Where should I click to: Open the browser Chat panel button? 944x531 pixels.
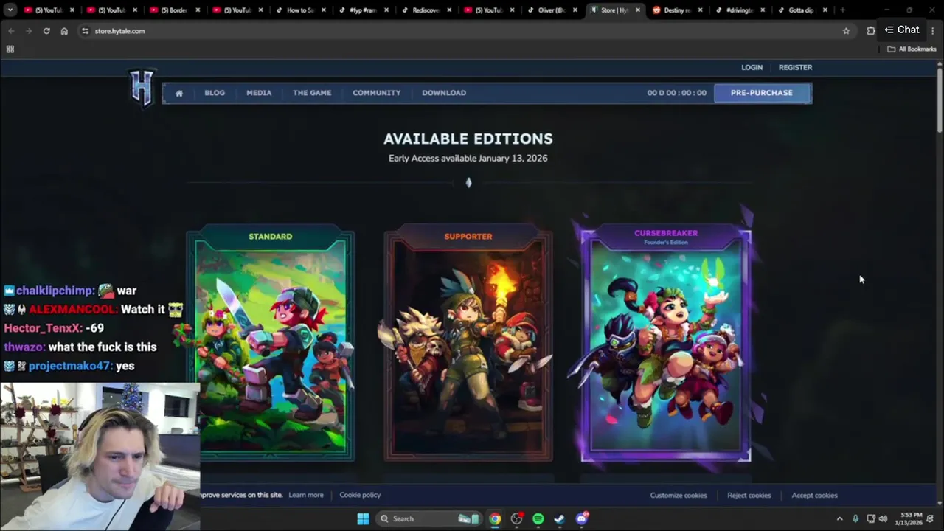[x=903, y=29]
